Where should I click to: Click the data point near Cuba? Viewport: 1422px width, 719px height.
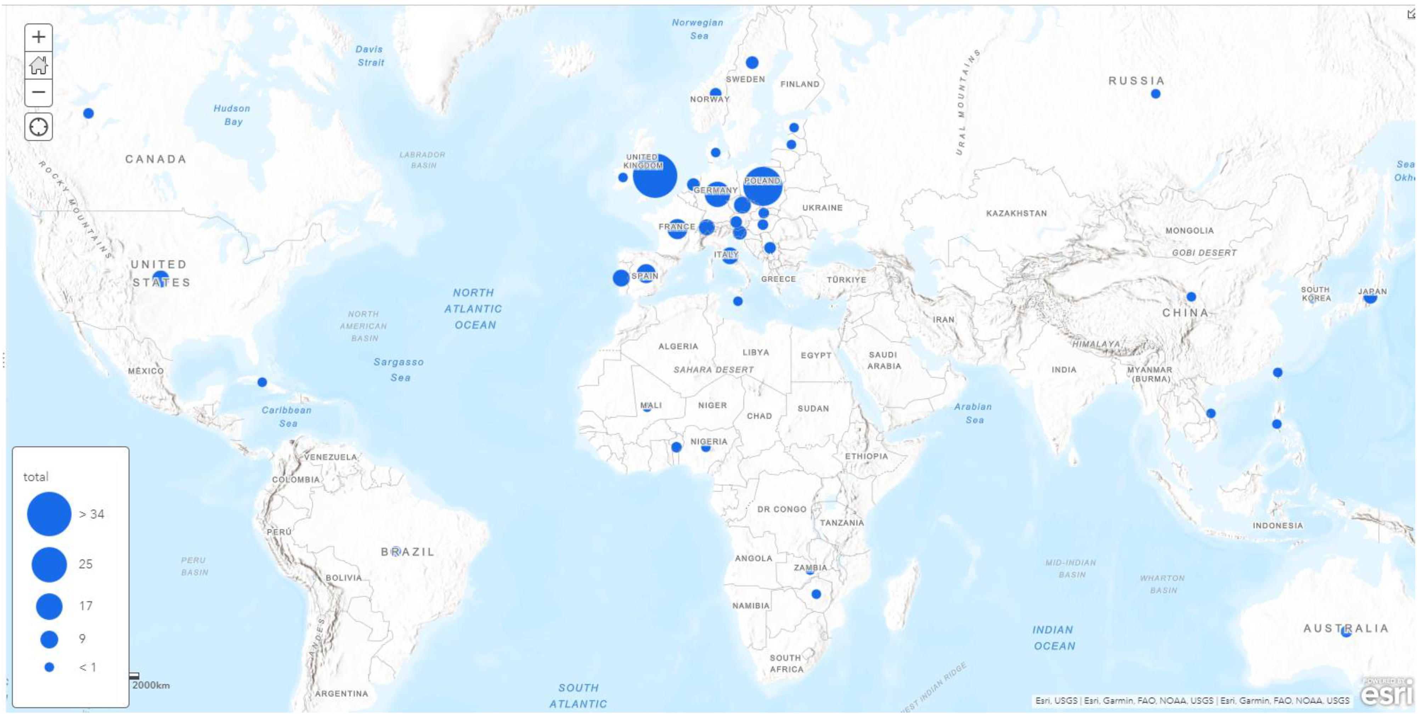tap(262, 382)
